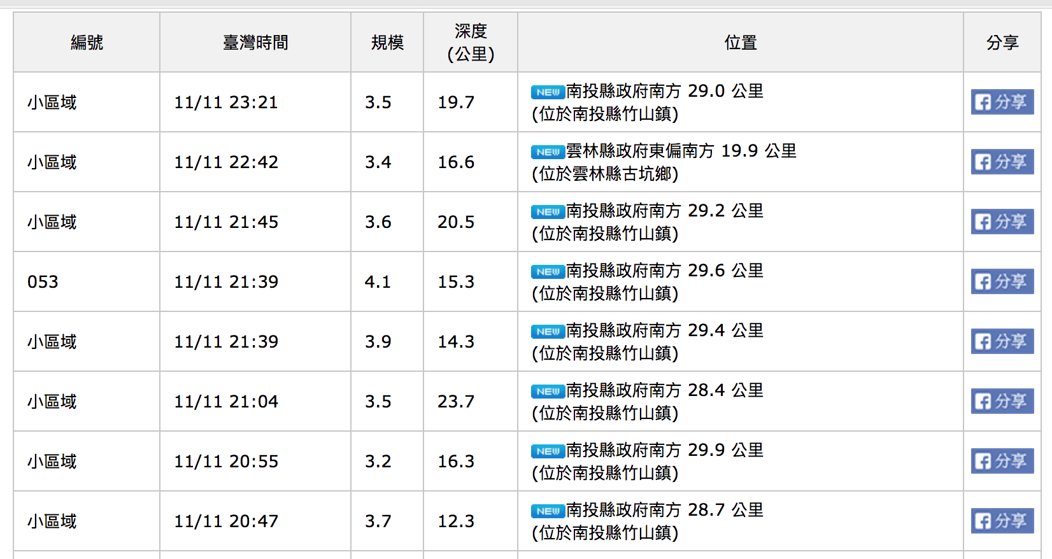The height and width of the screenshot is (559, 1052).
Task: Open location 南投縣政府南方 28.7 公里
Action: tap(665, 510)
